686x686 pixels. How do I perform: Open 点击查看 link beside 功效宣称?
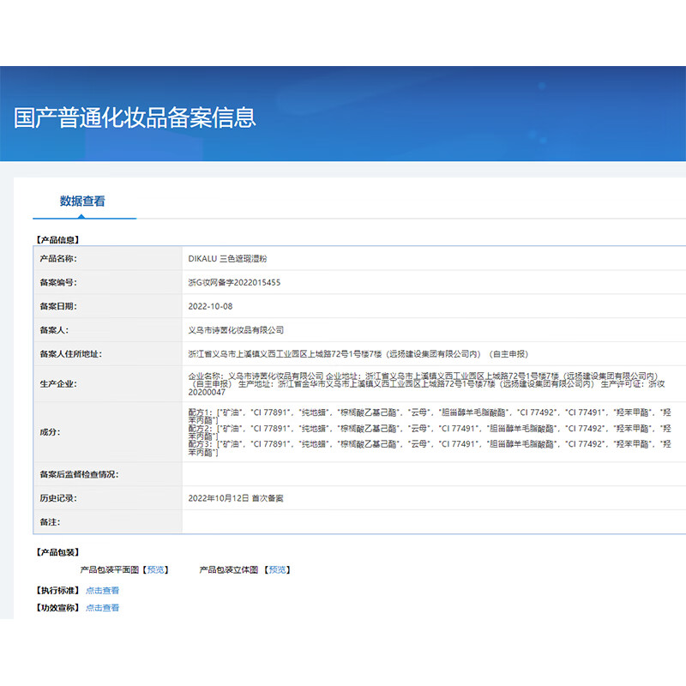point(102,607)
